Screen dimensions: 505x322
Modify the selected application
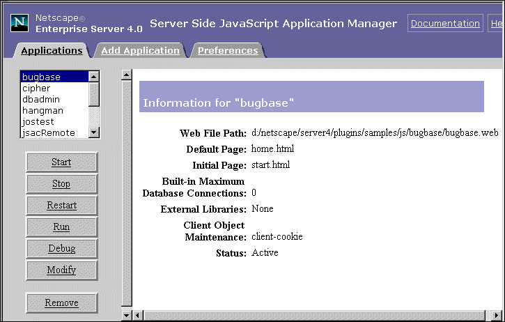[61, 270]
